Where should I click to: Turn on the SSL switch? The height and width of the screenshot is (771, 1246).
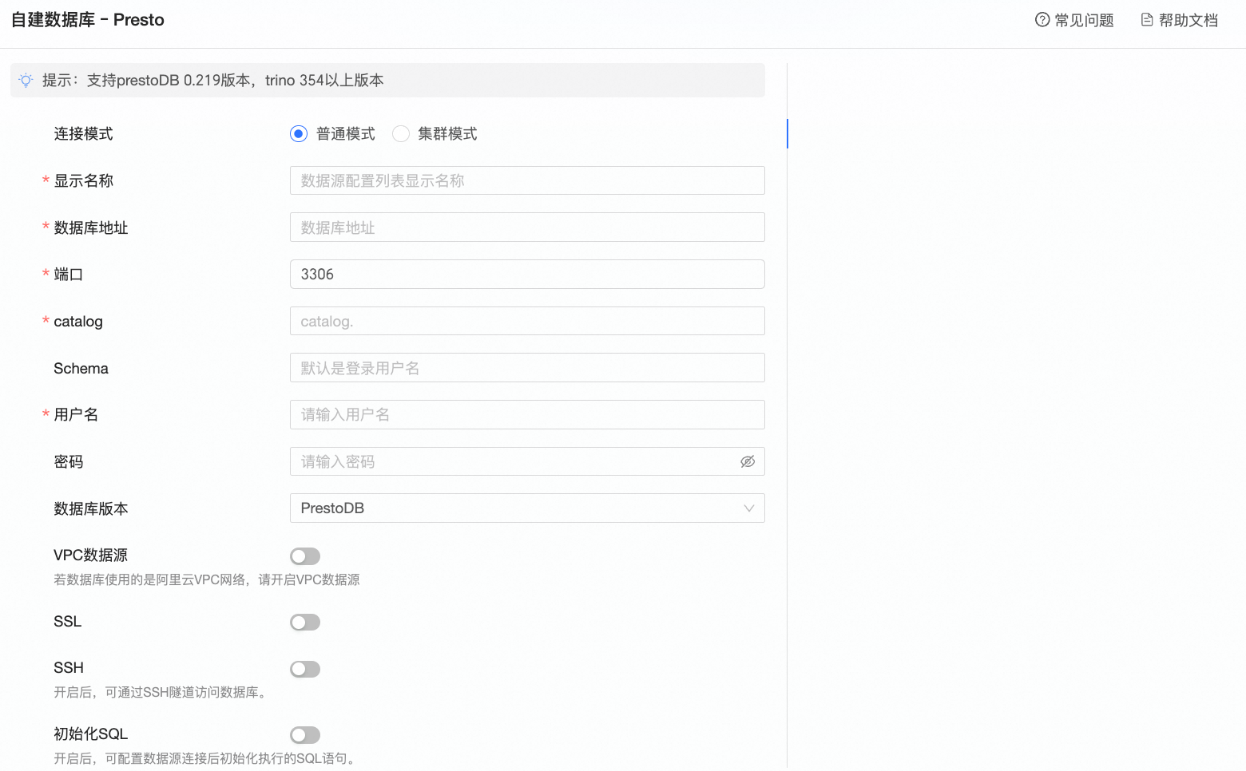(x=305, y=622)
